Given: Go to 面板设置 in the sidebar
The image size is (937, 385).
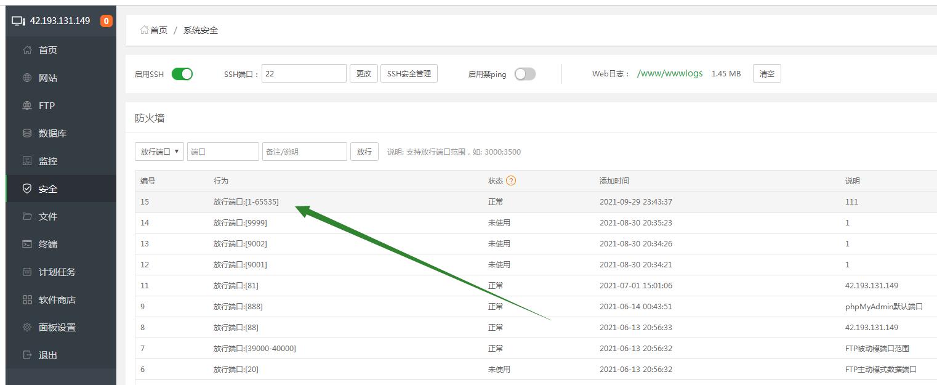Looking at the screenshot, I should 57,328.
